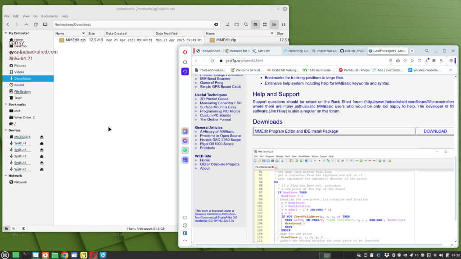Open the Bookmarks menu in file manager
The image size is (461, 259).
50,16
